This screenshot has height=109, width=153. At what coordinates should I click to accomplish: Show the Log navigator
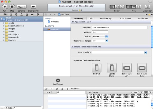[x=38, y=15]
